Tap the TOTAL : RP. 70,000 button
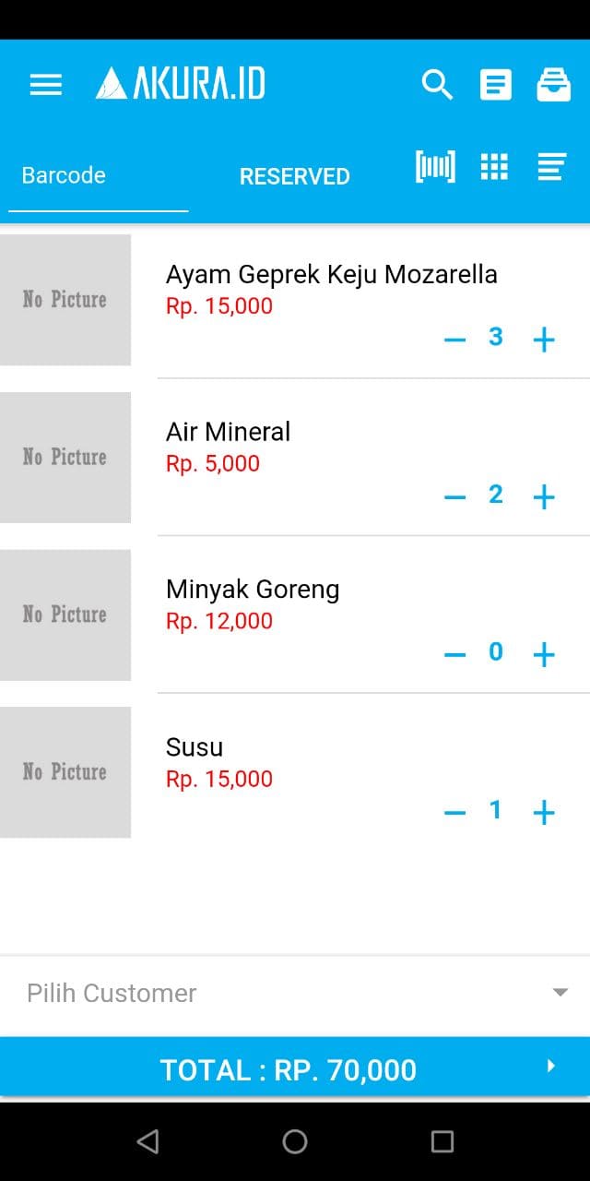This screenshot has height=1181, width=590. pos(289,1069)
